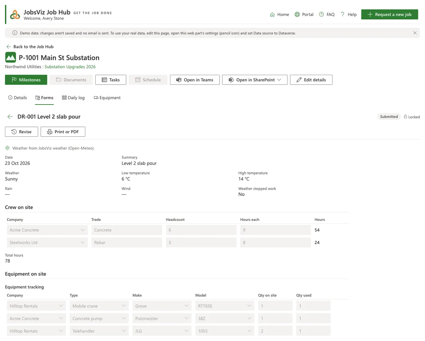Image resolution: width=425 pixels, height=341 pixels.
Task: Open the Concrete pump type dropdown
Action: (x=99, y=318)
